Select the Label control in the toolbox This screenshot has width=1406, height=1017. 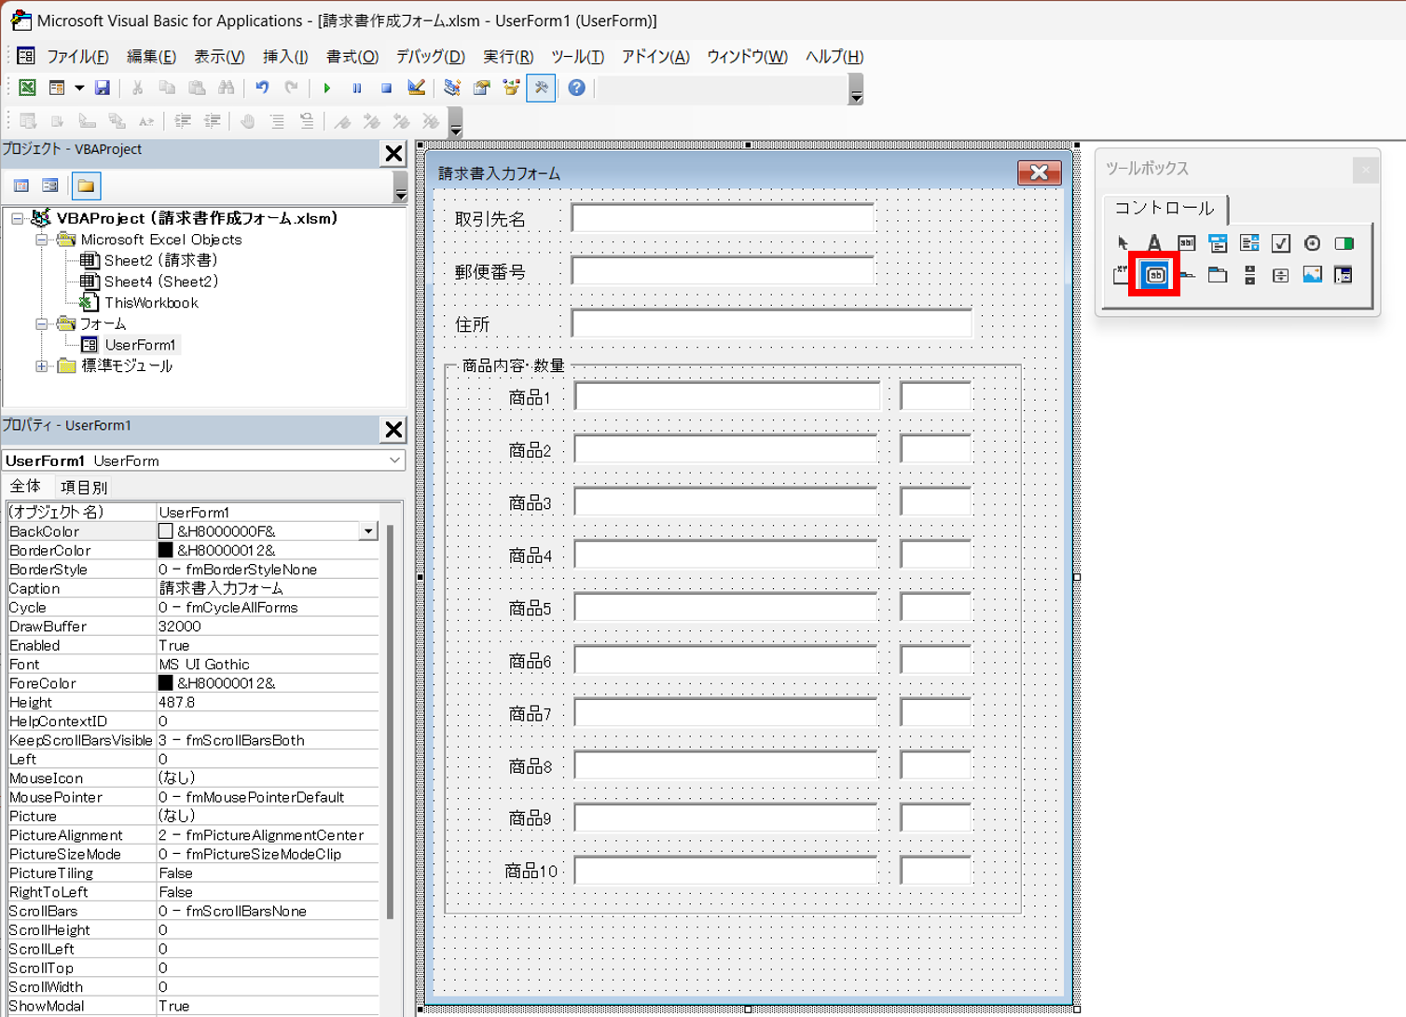point(1154,243)
